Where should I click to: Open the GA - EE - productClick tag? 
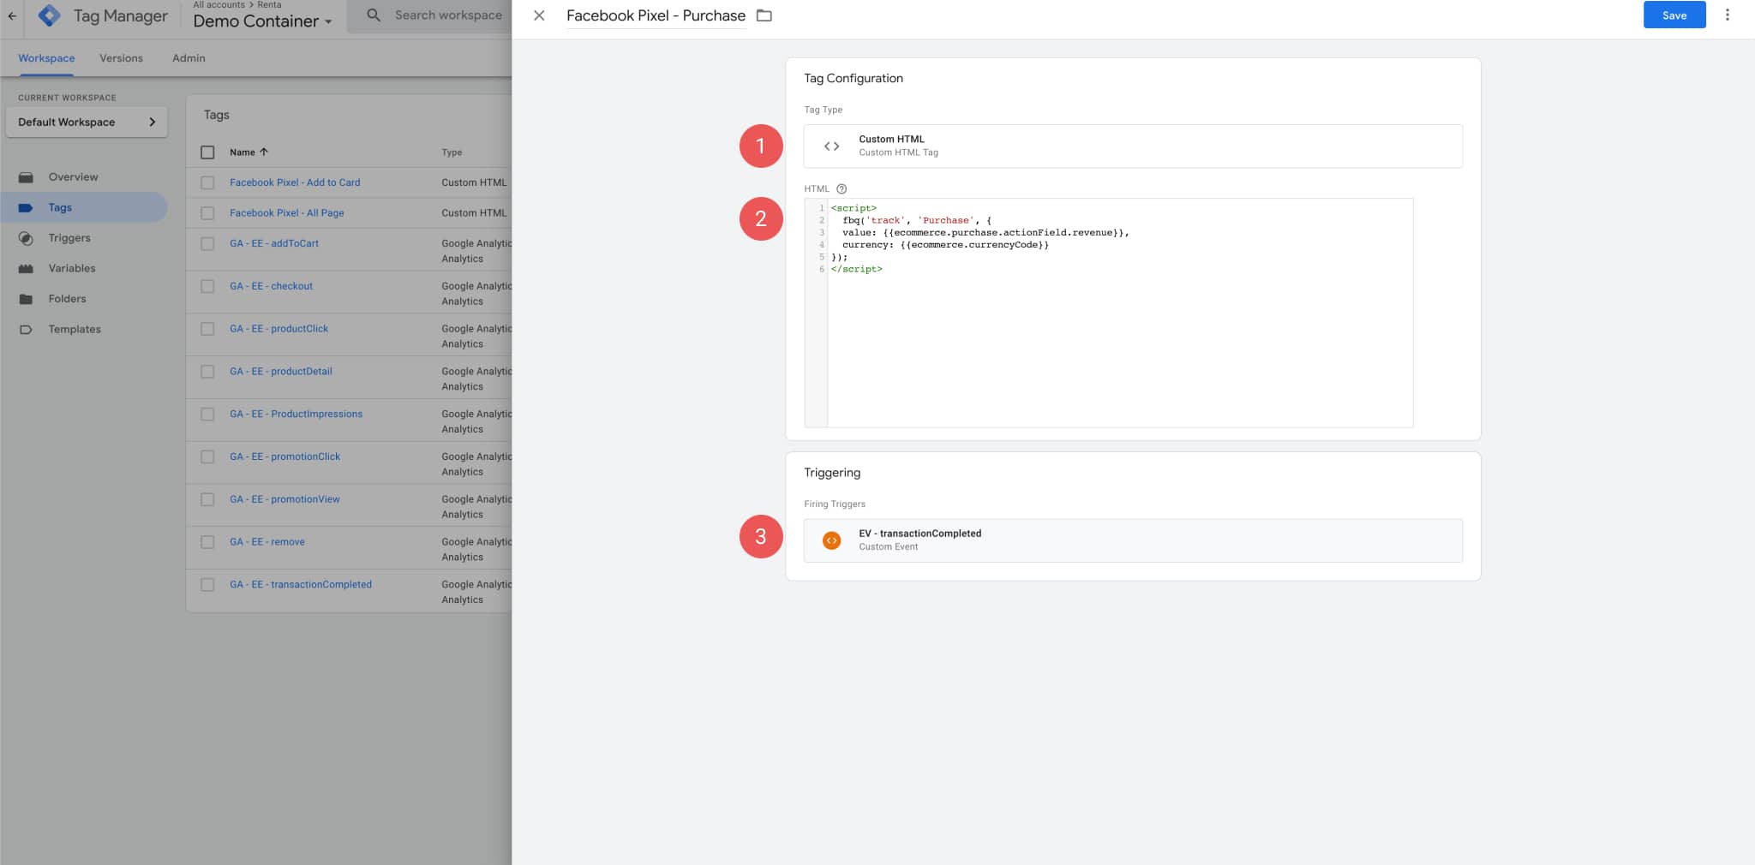click(279, 329)
